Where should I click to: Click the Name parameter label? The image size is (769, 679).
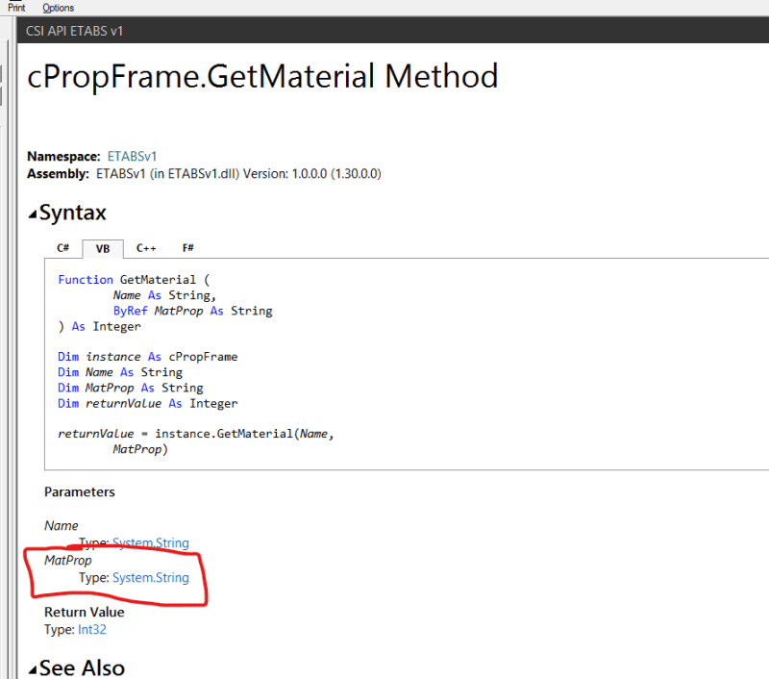coord(61,525)
